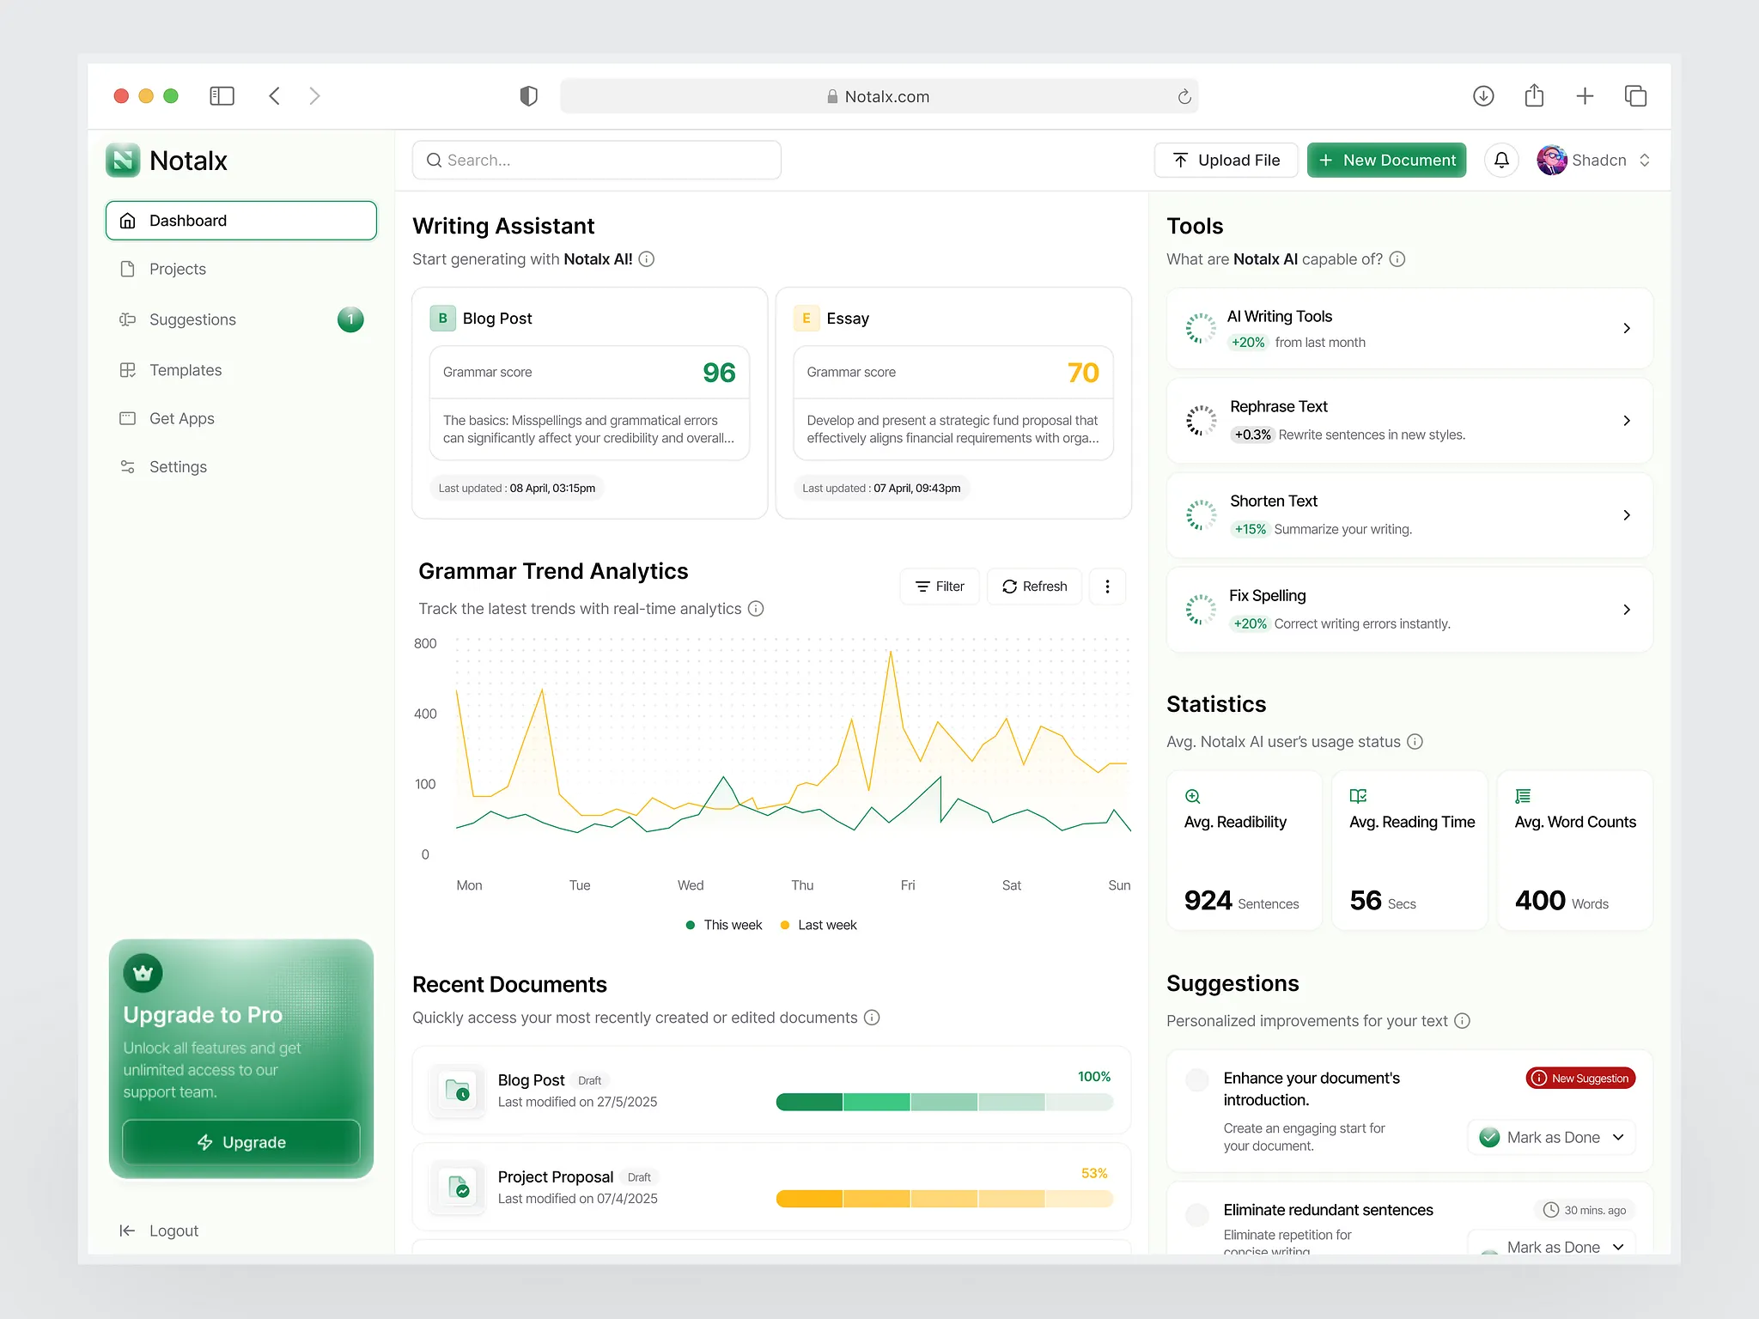Click the browser share icon

point(1534,96)
